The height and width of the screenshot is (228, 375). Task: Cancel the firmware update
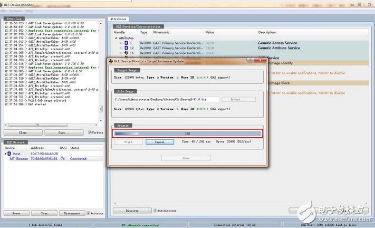click(156, 142)
